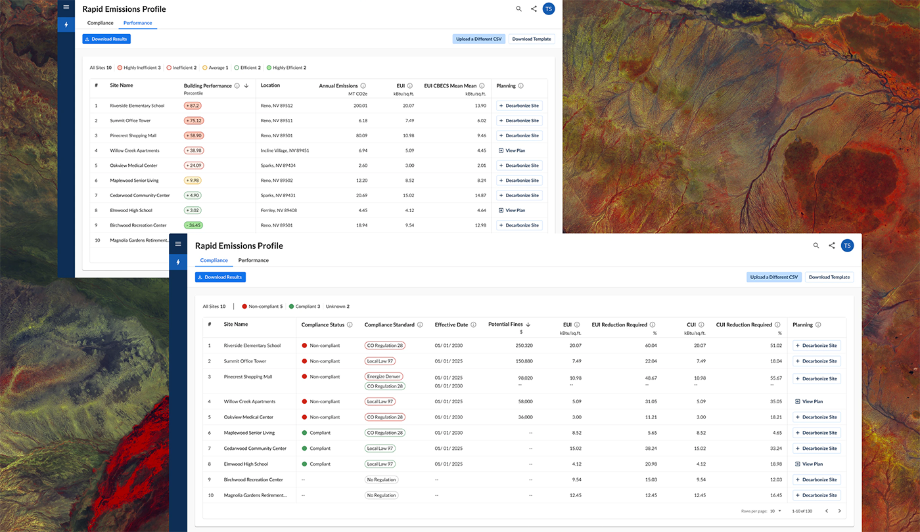The image size is (920, 532).
Task: Open the TS user avatar menu in Compliance window
Action: tap(848, 246)
